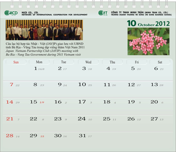
Task: Select Saturday October 27
Action: [x=154, y=119]
